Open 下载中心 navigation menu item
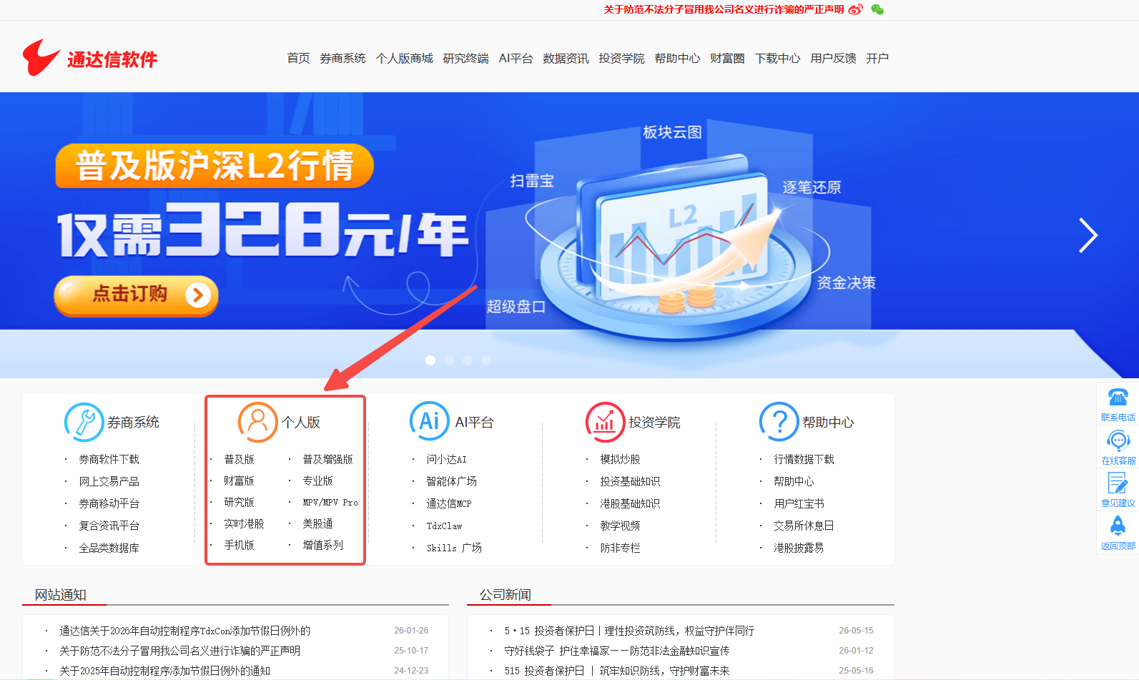This screenshot has height=680, width=1139. point(777,59)
